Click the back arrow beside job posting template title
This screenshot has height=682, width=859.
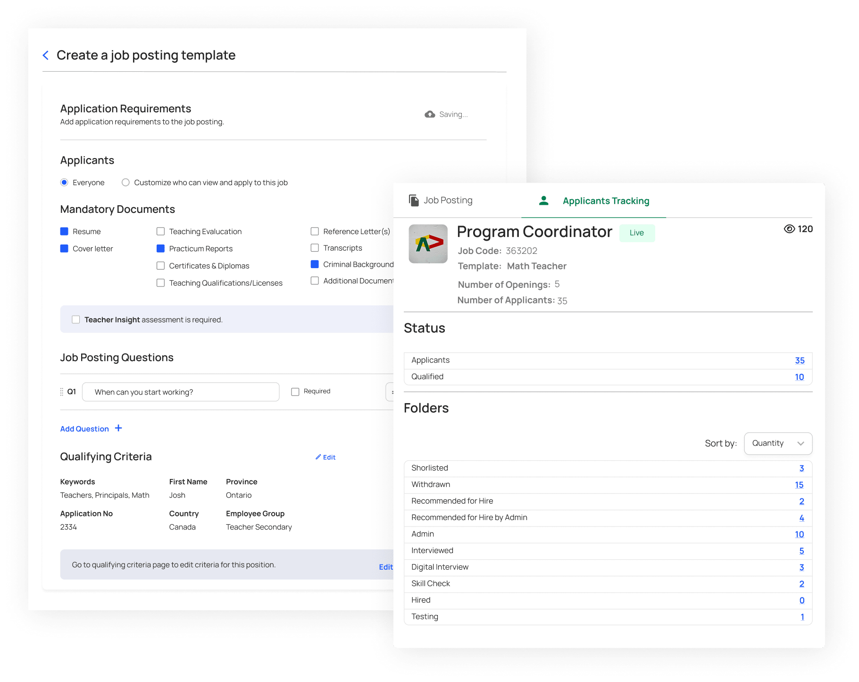click(x=46, y=55)
